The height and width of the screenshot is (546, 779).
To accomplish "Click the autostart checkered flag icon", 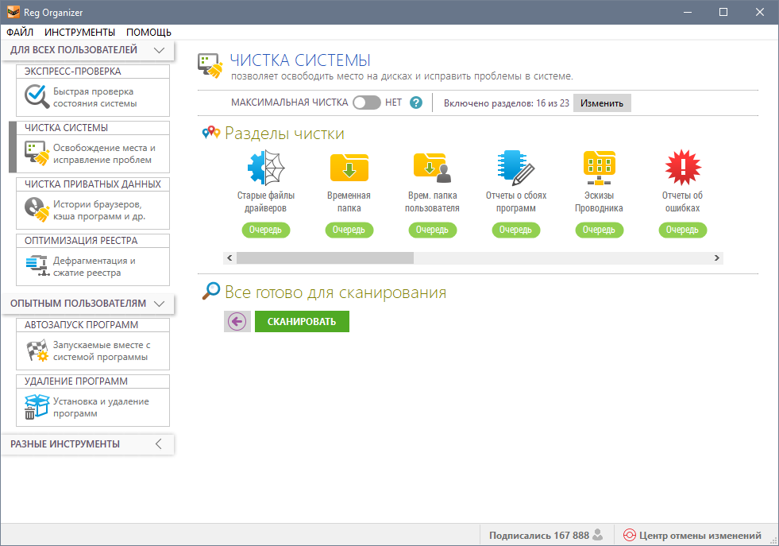I will click(37, 350).
